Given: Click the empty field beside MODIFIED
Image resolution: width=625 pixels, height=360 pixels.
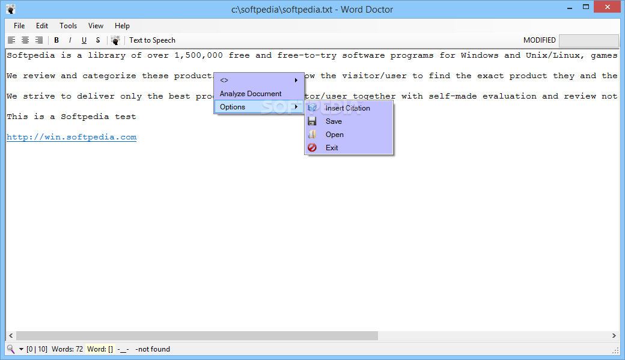Looking at the screenshot, I should [x=589, y=41].
